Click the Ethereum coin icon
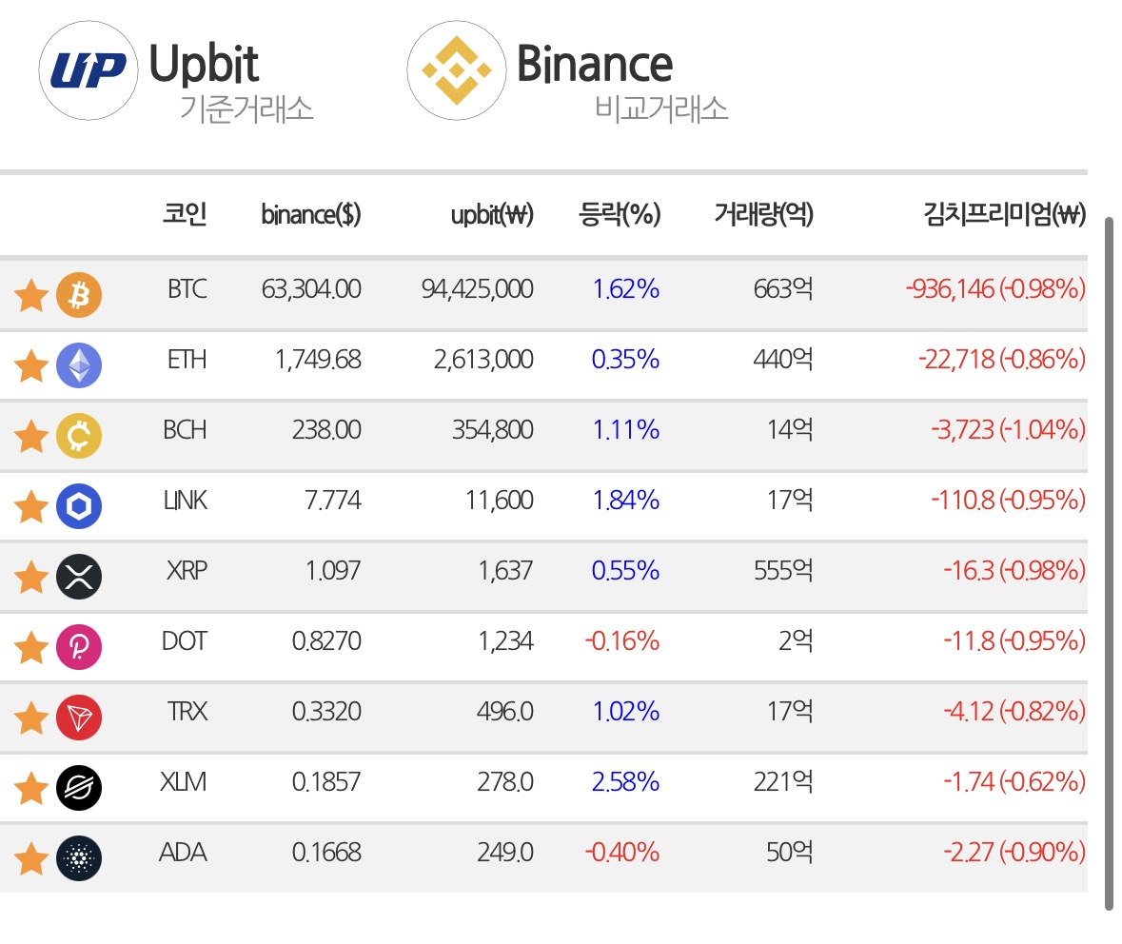Viewport: 1122px width, 944px height. pyautogui.click(x=79, y=365)
